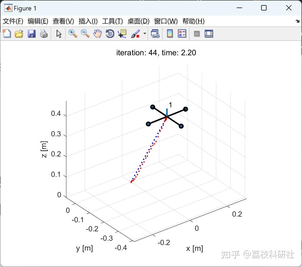Insert a legend for the trajectory

point(182,34)
